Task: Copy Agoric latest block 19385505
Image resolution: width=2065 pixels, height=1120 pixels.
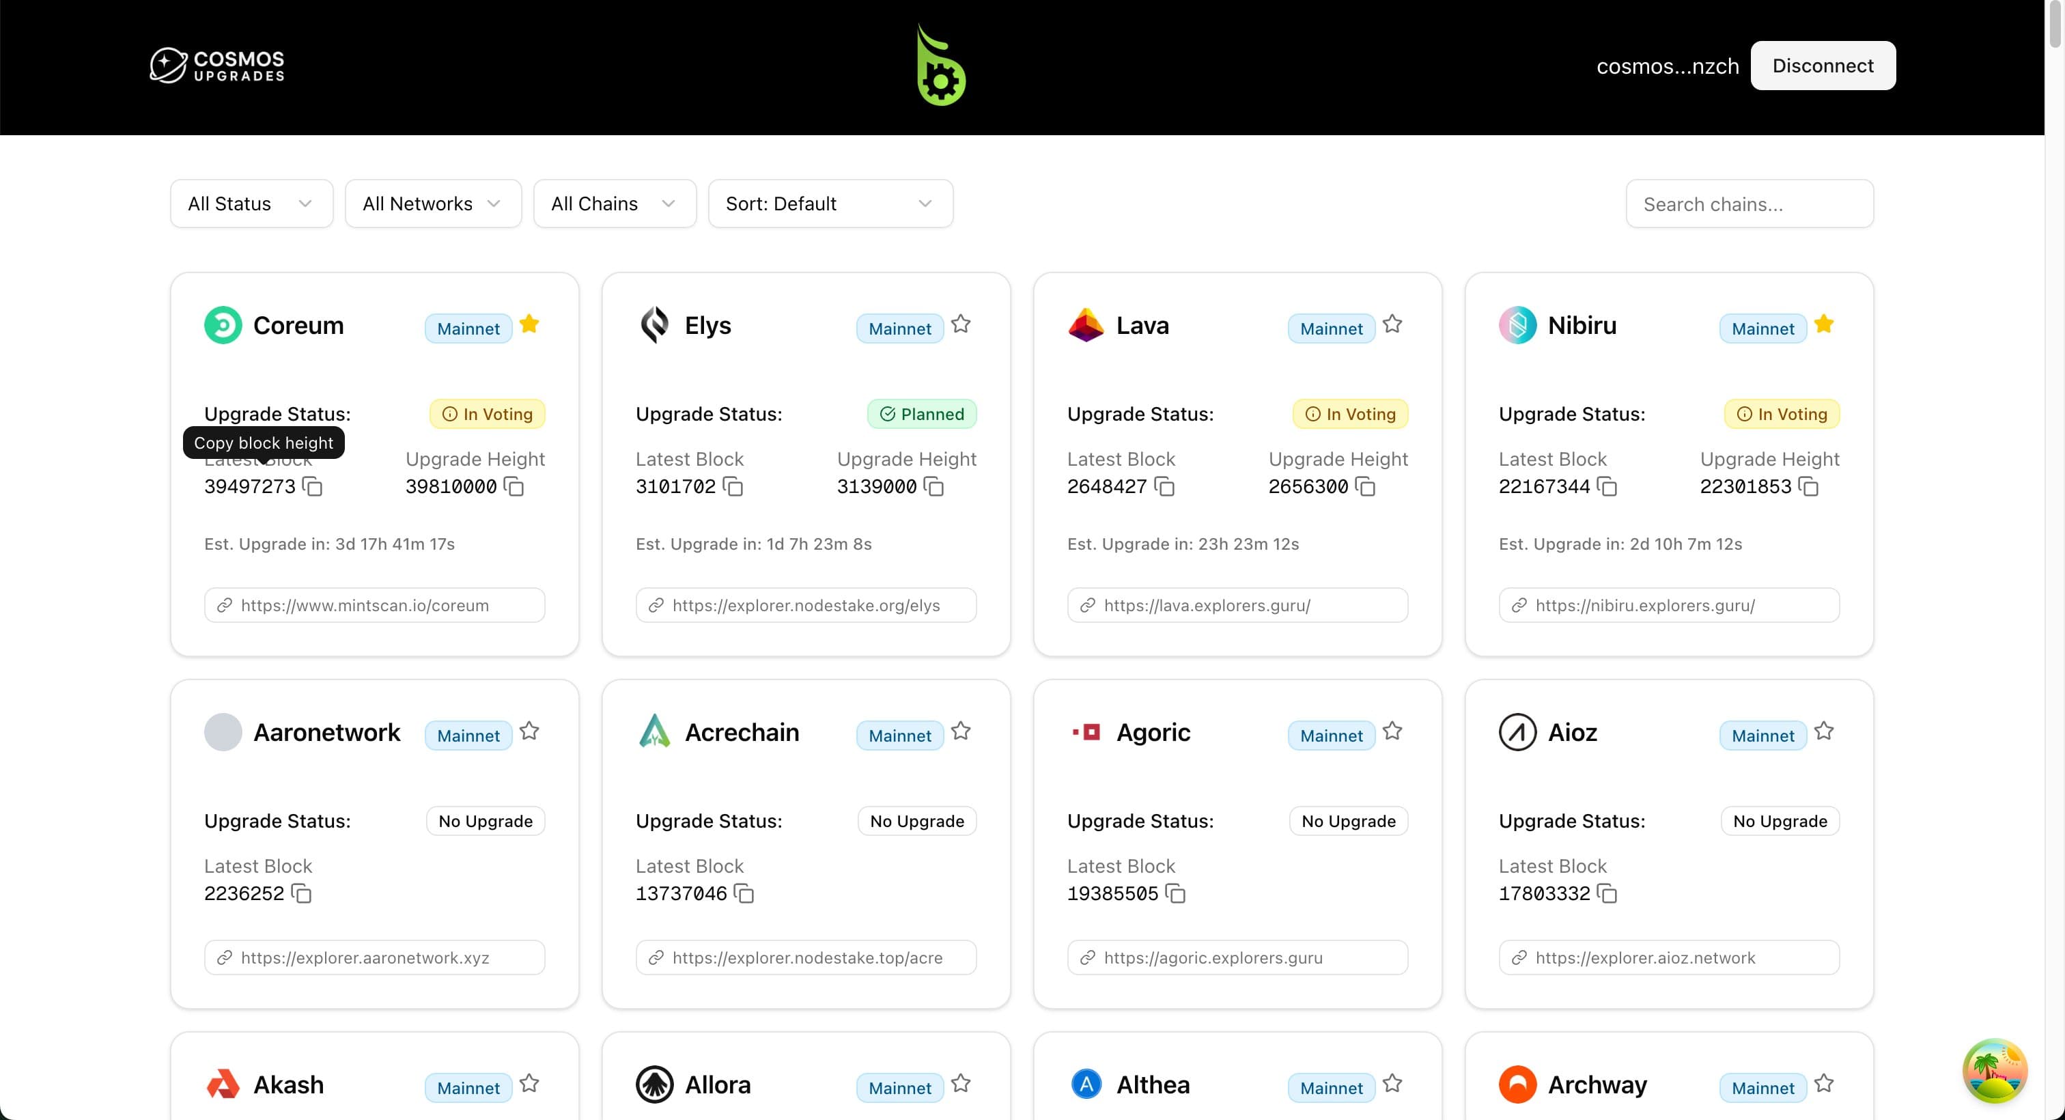Action: 1175,893
